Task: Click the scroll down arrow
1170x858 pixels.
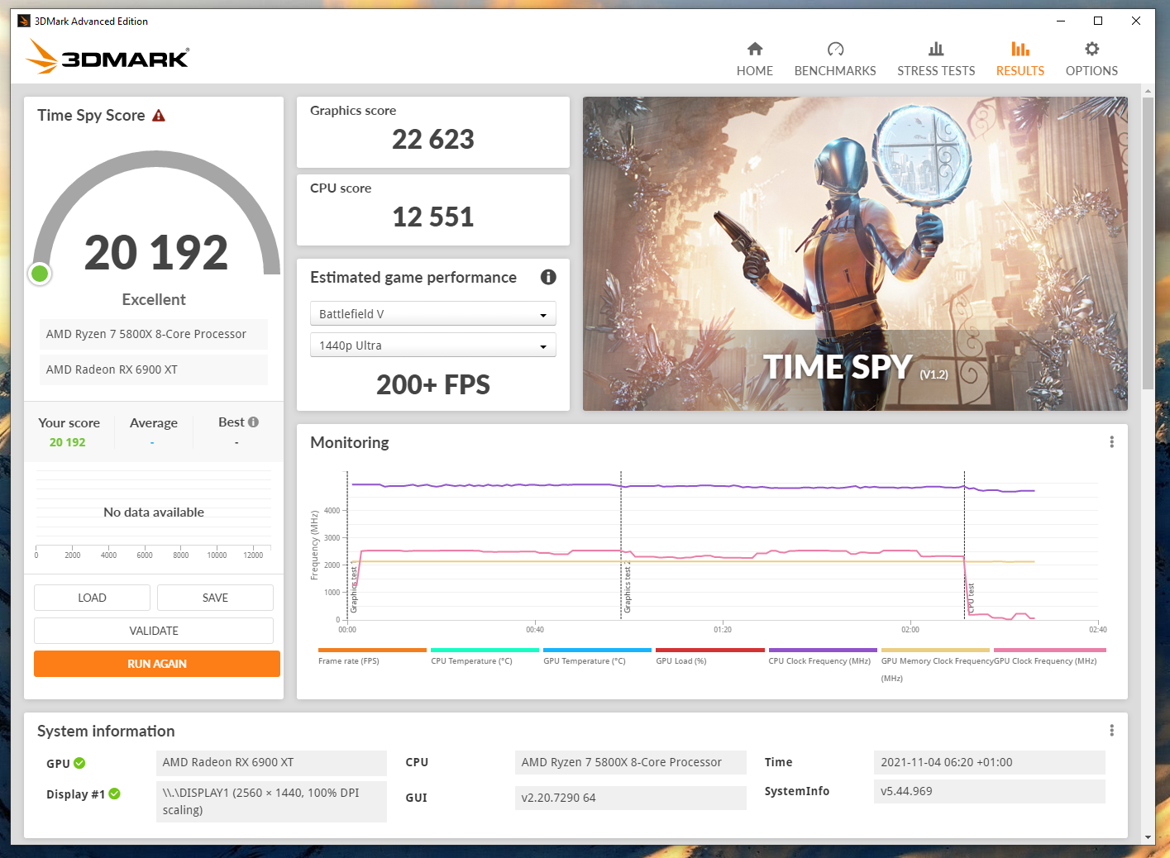Action: pyautogui.click(x=1148, y=837)
